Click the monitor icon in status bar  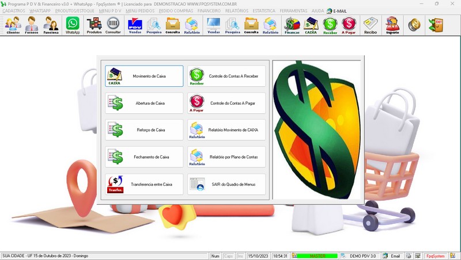tap(418, 256)
